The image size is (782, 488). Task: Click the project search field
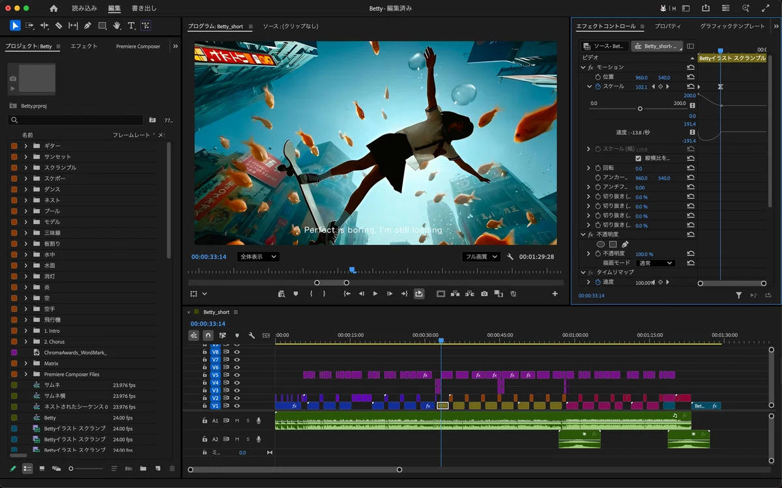76,121
